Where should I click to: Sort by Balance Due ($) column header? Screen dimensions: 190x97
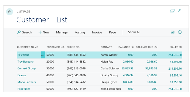147,47
